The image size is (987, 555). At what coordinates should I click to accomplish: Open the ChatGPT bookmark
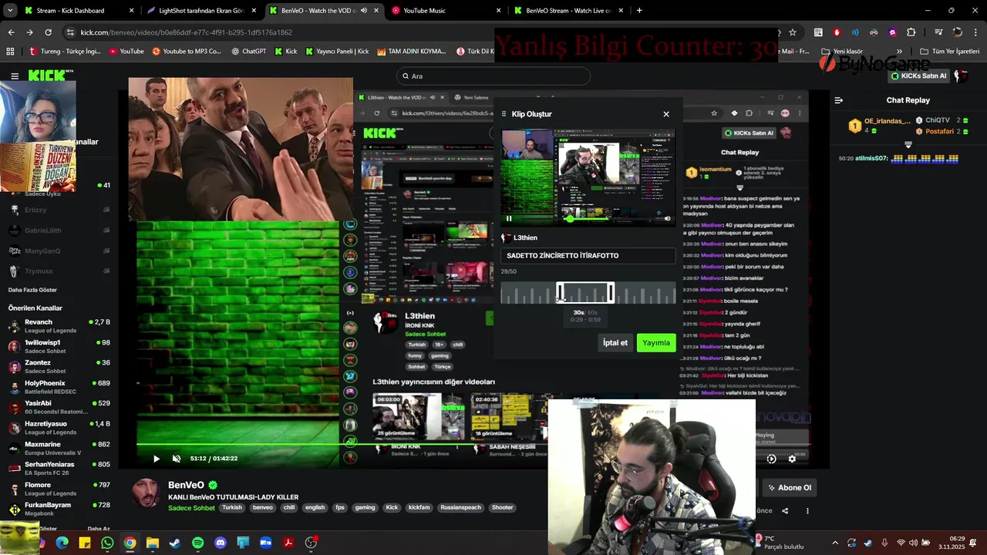coord(248,51)
